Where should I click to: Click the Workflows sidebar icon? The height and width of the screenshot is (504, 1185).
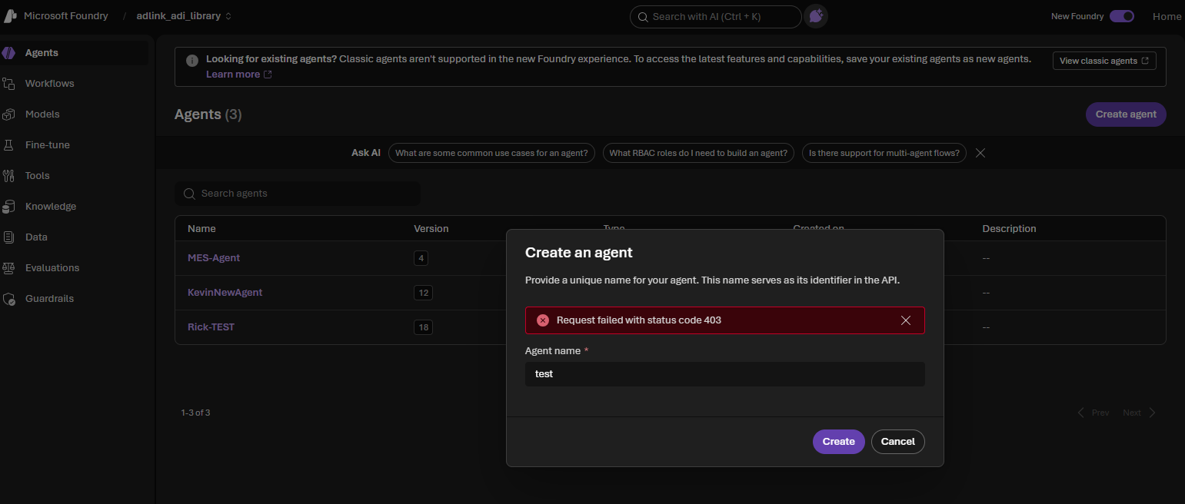pyautogui.click(x=9, y=84)
